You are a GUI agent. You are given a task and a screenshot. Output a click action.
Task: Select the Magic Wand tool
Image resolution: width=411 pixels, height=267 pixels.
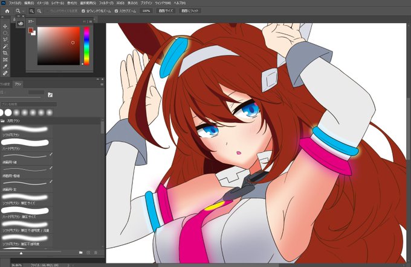tap(5, 46)
